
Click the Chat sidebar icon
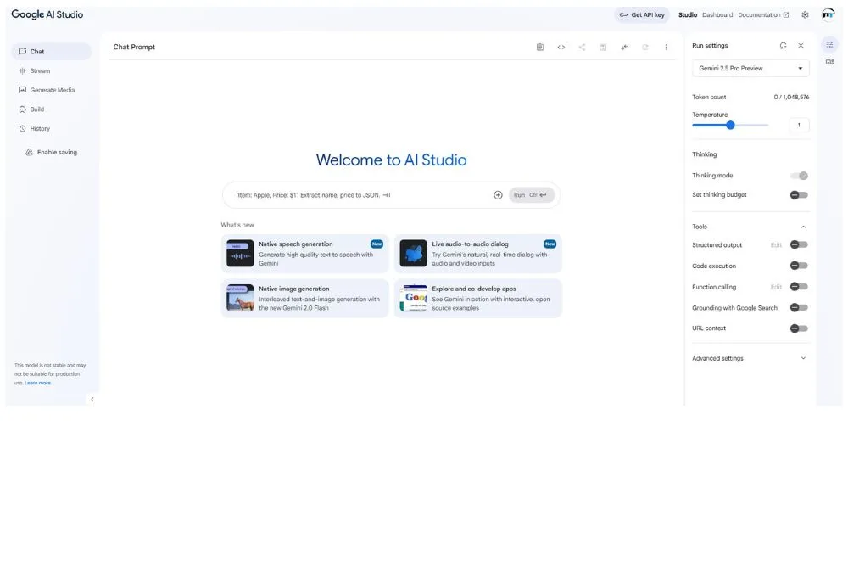pos(22,52)
